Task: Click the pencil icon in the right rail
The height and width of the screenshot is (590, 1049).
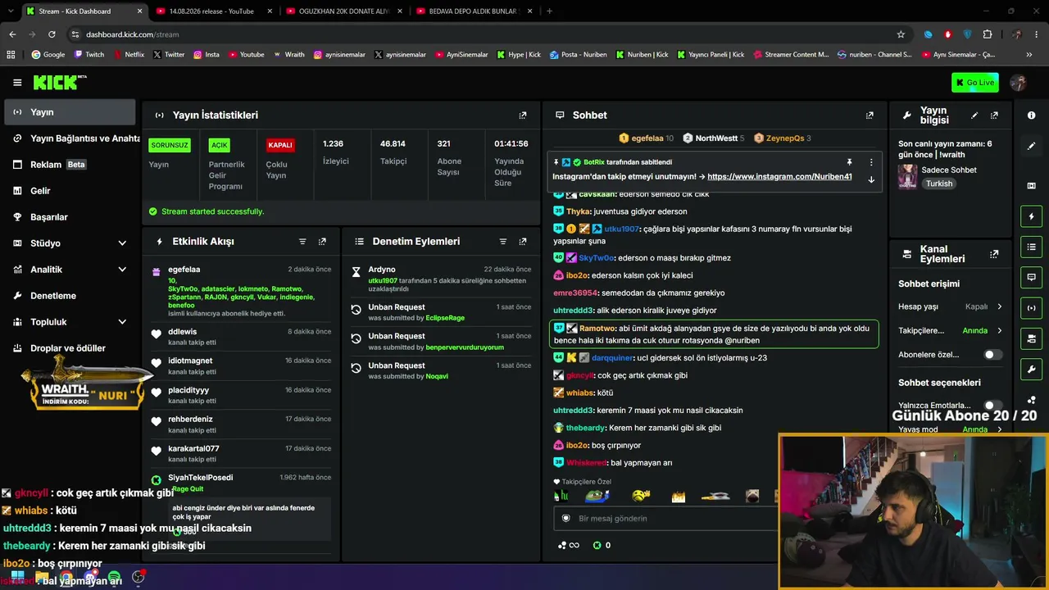Action: (1031, 146)
